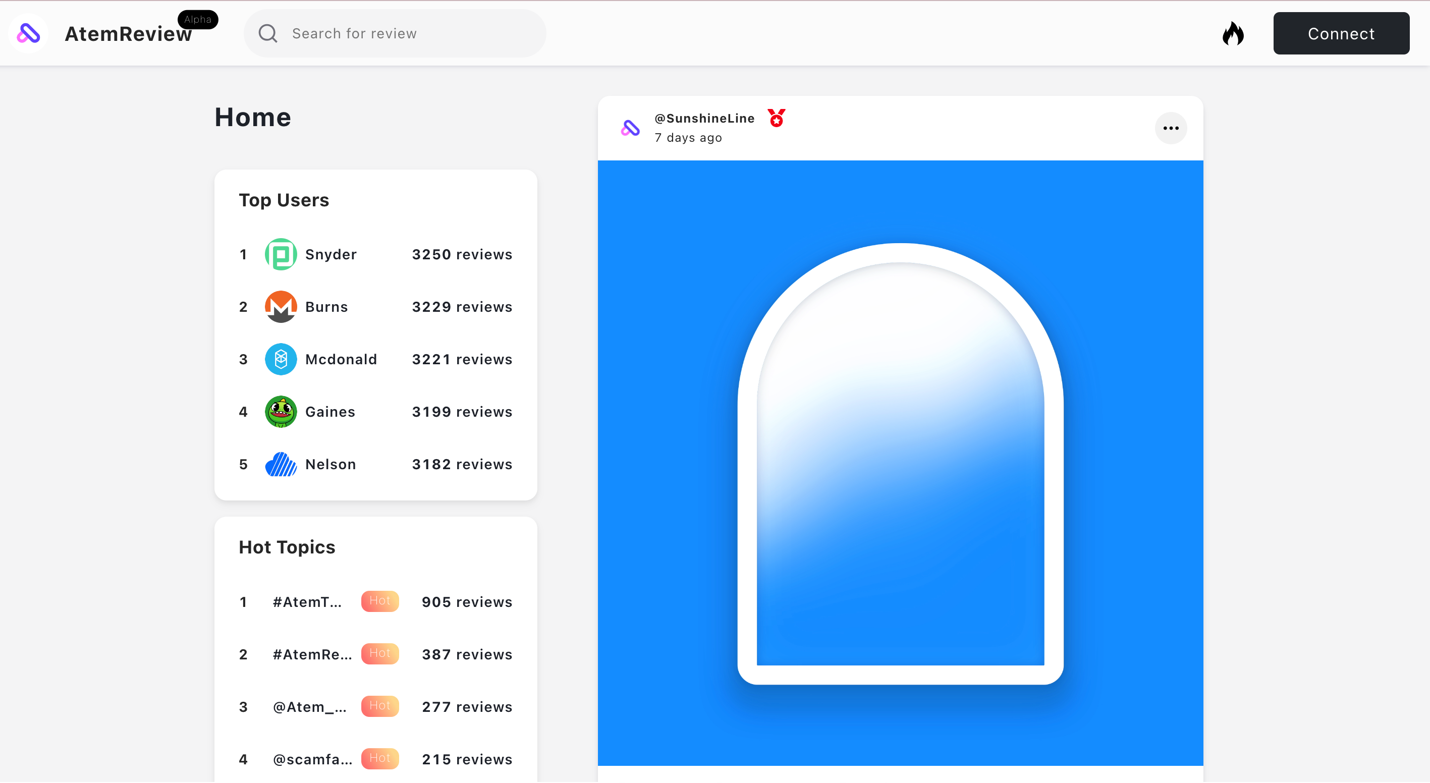Click the AtemReview logo icon
Image resolution: width=1430 pixels, height=783 pixels.
pos(28,33)
